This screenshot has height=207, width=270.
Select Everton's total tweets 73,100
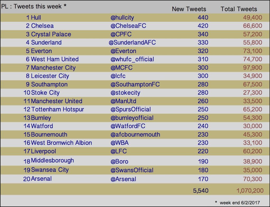coord(252,51)
